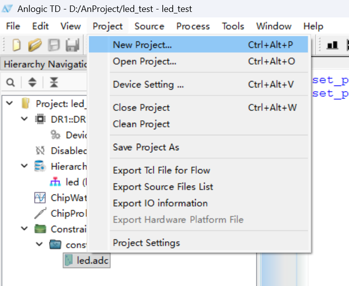
Task: Open Project Settings from the menu
Action: point(198,243)
